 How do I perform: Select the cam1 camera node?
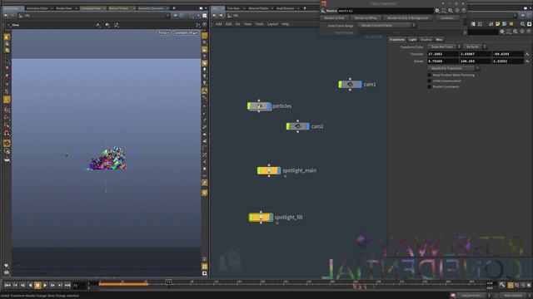[350, 85]
